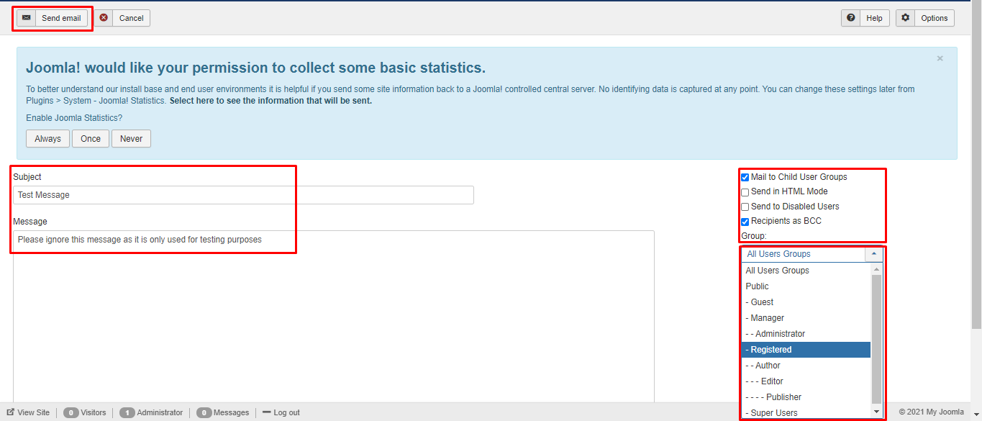Uncheck Mail to Child User Groups
982x421 pixels.
point(745,176)
